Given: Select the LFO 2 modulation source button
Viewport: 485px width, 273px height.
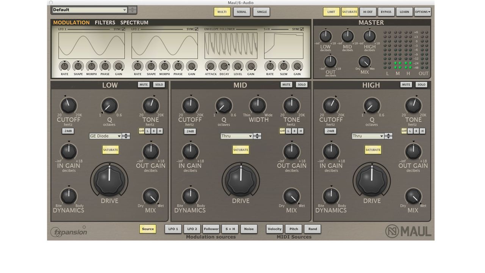Looking at the screenshot, I should point(192,229).
